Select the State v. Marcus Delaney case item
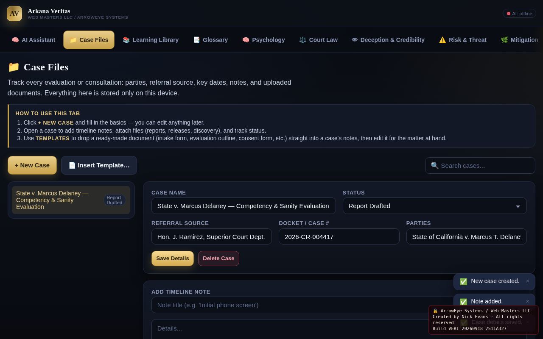 pyautogui.click(x=71, y=200)
